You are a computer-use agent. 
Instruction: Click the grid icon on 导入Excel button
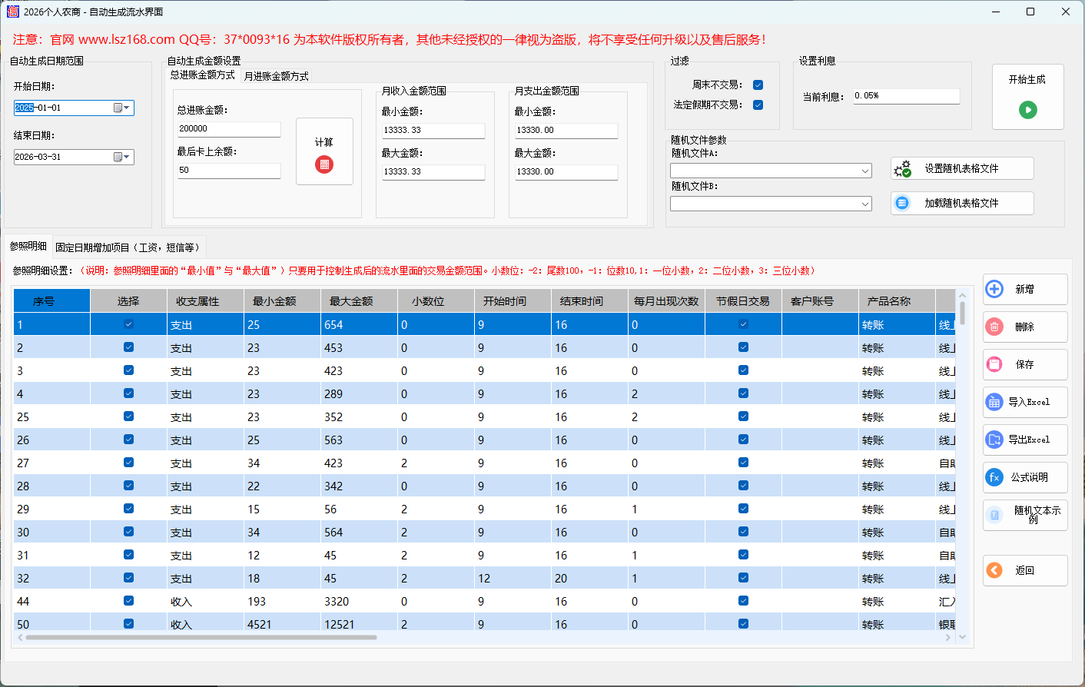[x=993, y=402]
